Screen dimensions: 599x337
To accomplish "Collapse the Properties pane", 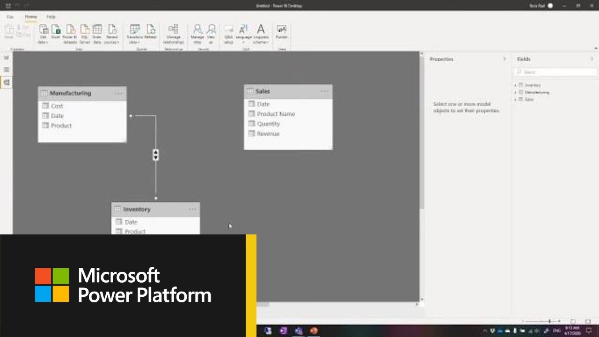I will pyautogui.click(x=504, y=59).
